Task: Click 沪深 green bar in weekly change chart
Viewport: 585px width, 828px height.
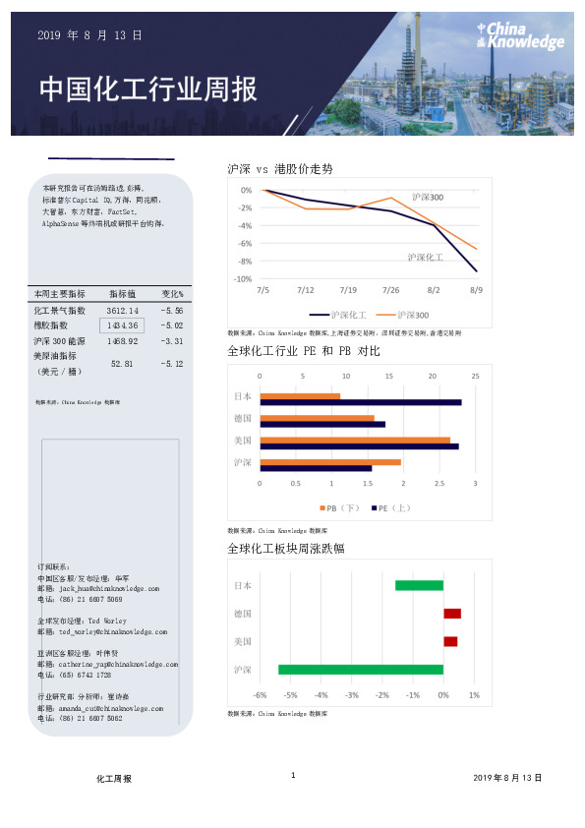Action: (361, 670)
